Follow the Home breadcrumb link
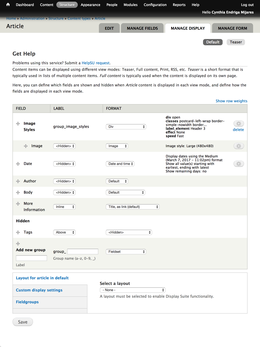This screenshot has width=260, height=347. coord(11,18)
